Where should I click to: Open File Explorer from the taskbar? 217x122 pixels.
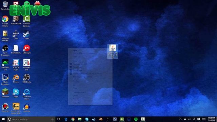point(80,119)
